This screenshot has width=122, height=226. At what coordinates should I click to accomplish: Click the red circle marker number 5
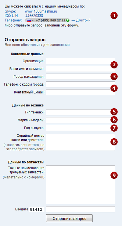114,112
